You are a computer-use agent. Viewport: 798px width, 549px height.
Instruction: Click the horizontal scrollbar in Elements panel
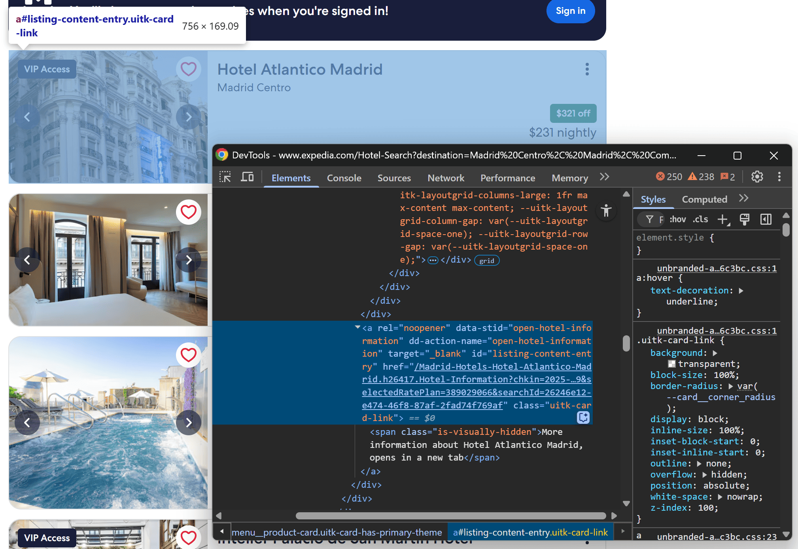pyautogui.click(x=450, y=516)
